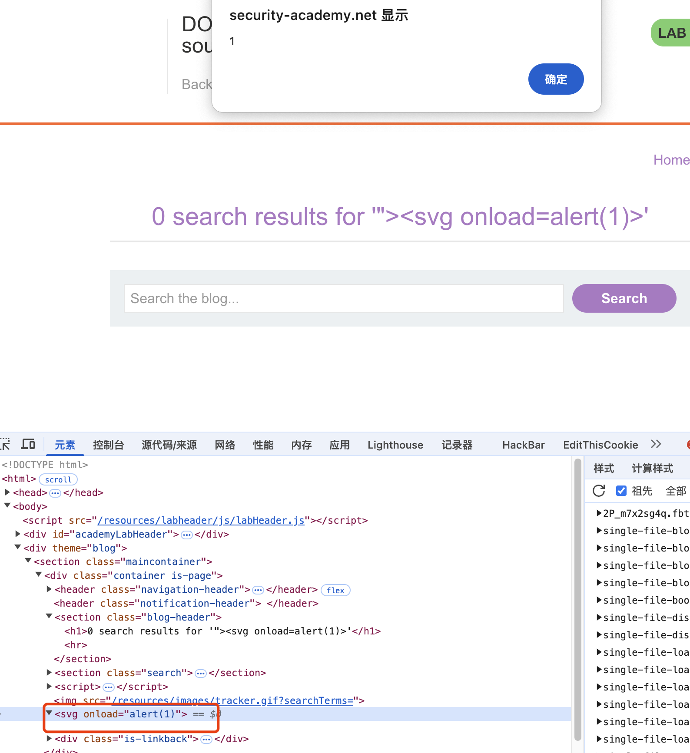Click the Search the blog input field

[343, 298]
